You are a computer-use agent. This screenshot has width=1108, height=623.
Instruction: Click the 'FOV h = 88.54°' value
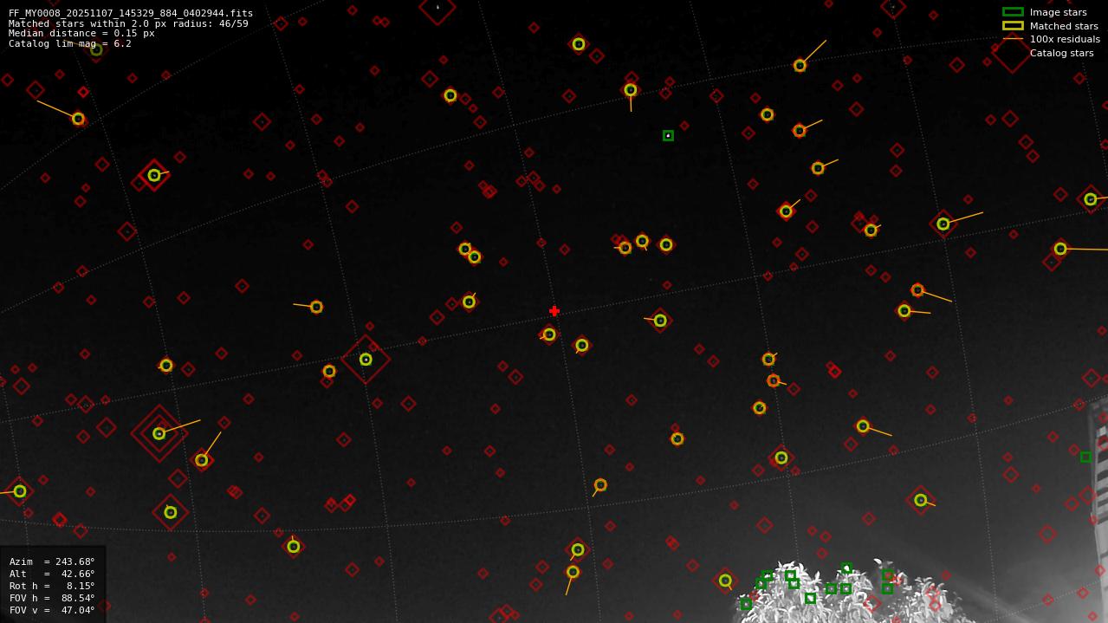click(52, 598)
